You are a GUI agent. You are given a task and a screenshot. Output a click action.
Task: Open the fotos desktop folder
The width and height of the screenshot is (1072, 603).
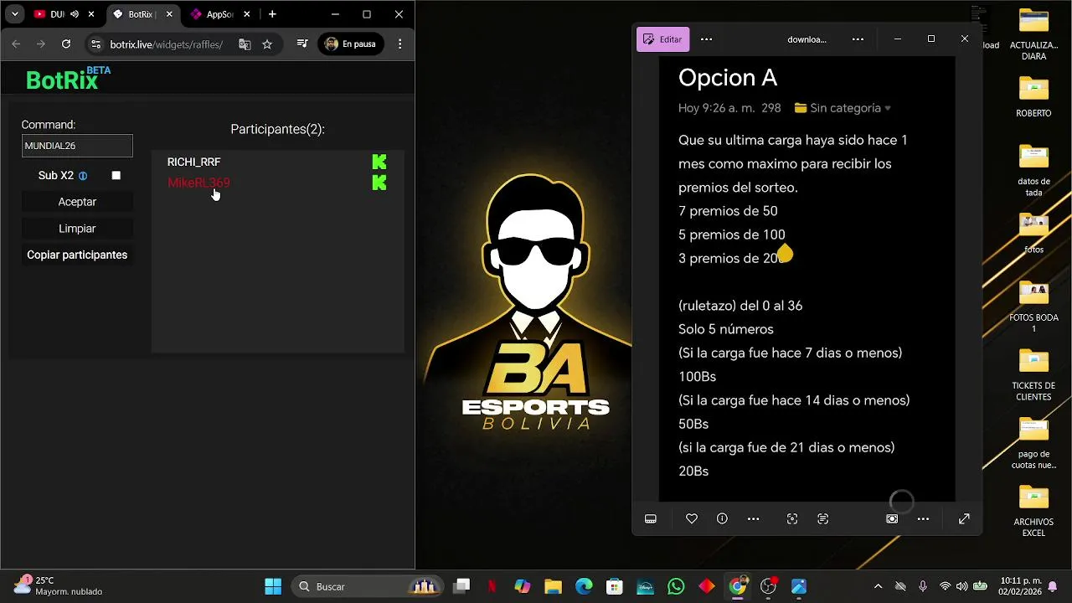[x=1033, y=234]
